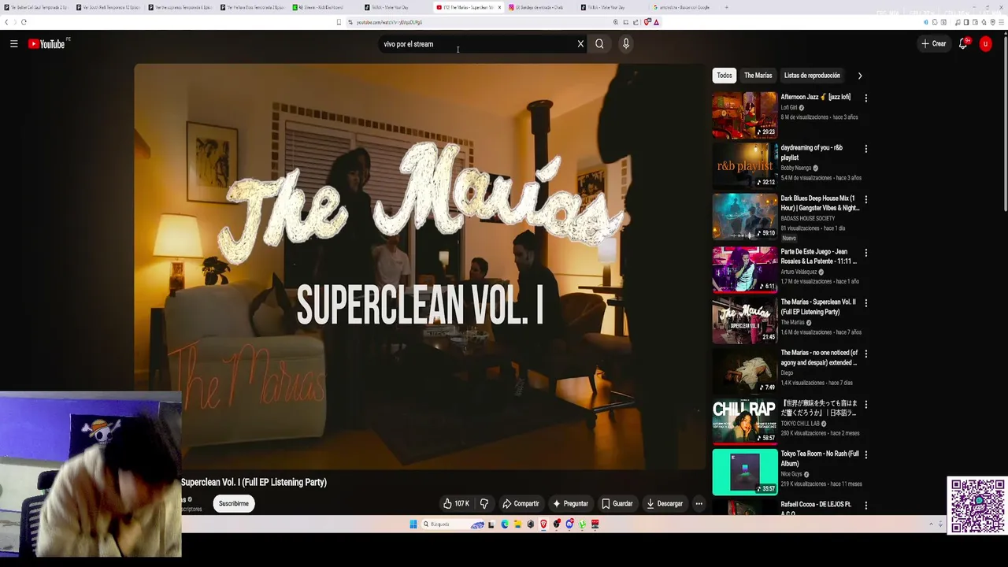The height and width of the screenshot is (567, 1008).
Task: Open options for daydreaming of you playlist
Action: [x=865, y=149]
